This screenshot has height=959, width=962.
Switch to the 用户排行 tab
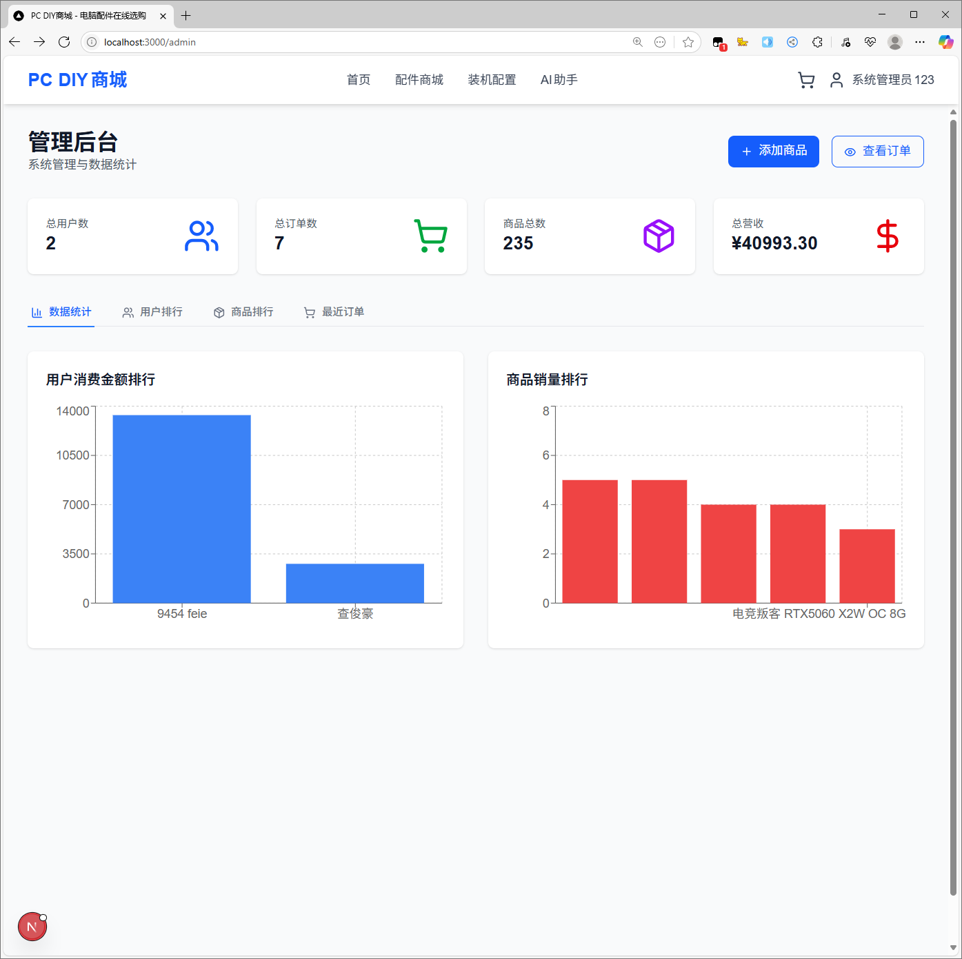tap(152, 312)
